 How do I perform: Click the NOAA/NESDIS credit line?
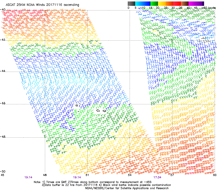127,188
